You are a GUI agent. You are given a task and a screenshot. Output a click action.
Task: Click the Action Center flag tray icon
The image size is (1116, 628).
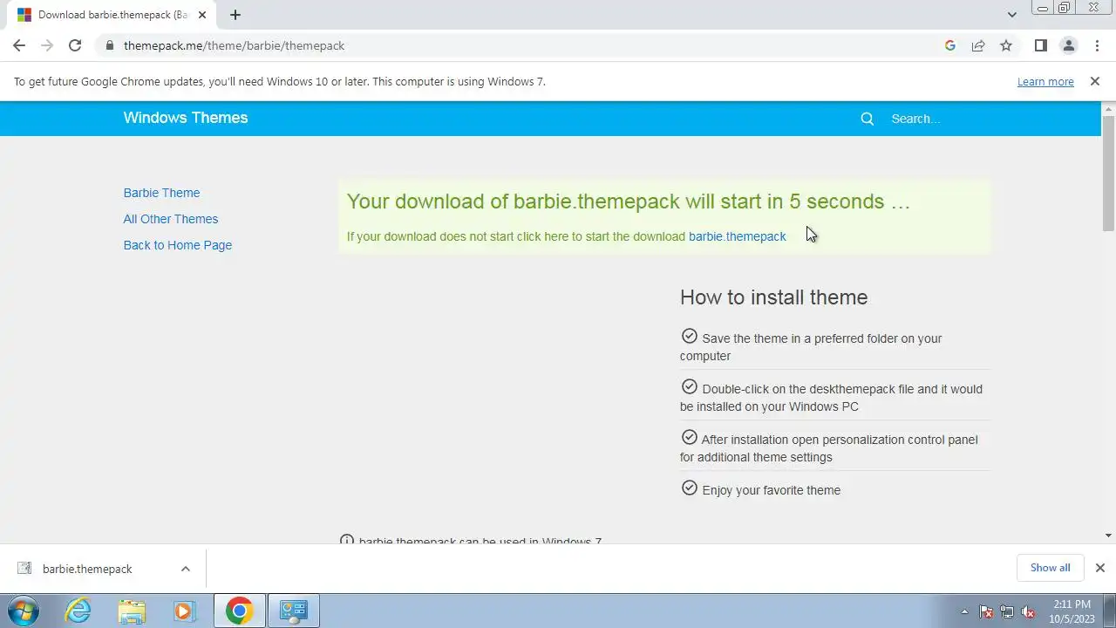[x=986, y=611]
